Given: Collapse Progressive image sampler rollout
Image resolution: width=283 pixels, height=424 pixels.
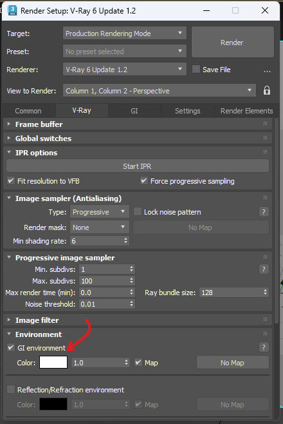Looking at the screenshot, I should click(9, 258).
